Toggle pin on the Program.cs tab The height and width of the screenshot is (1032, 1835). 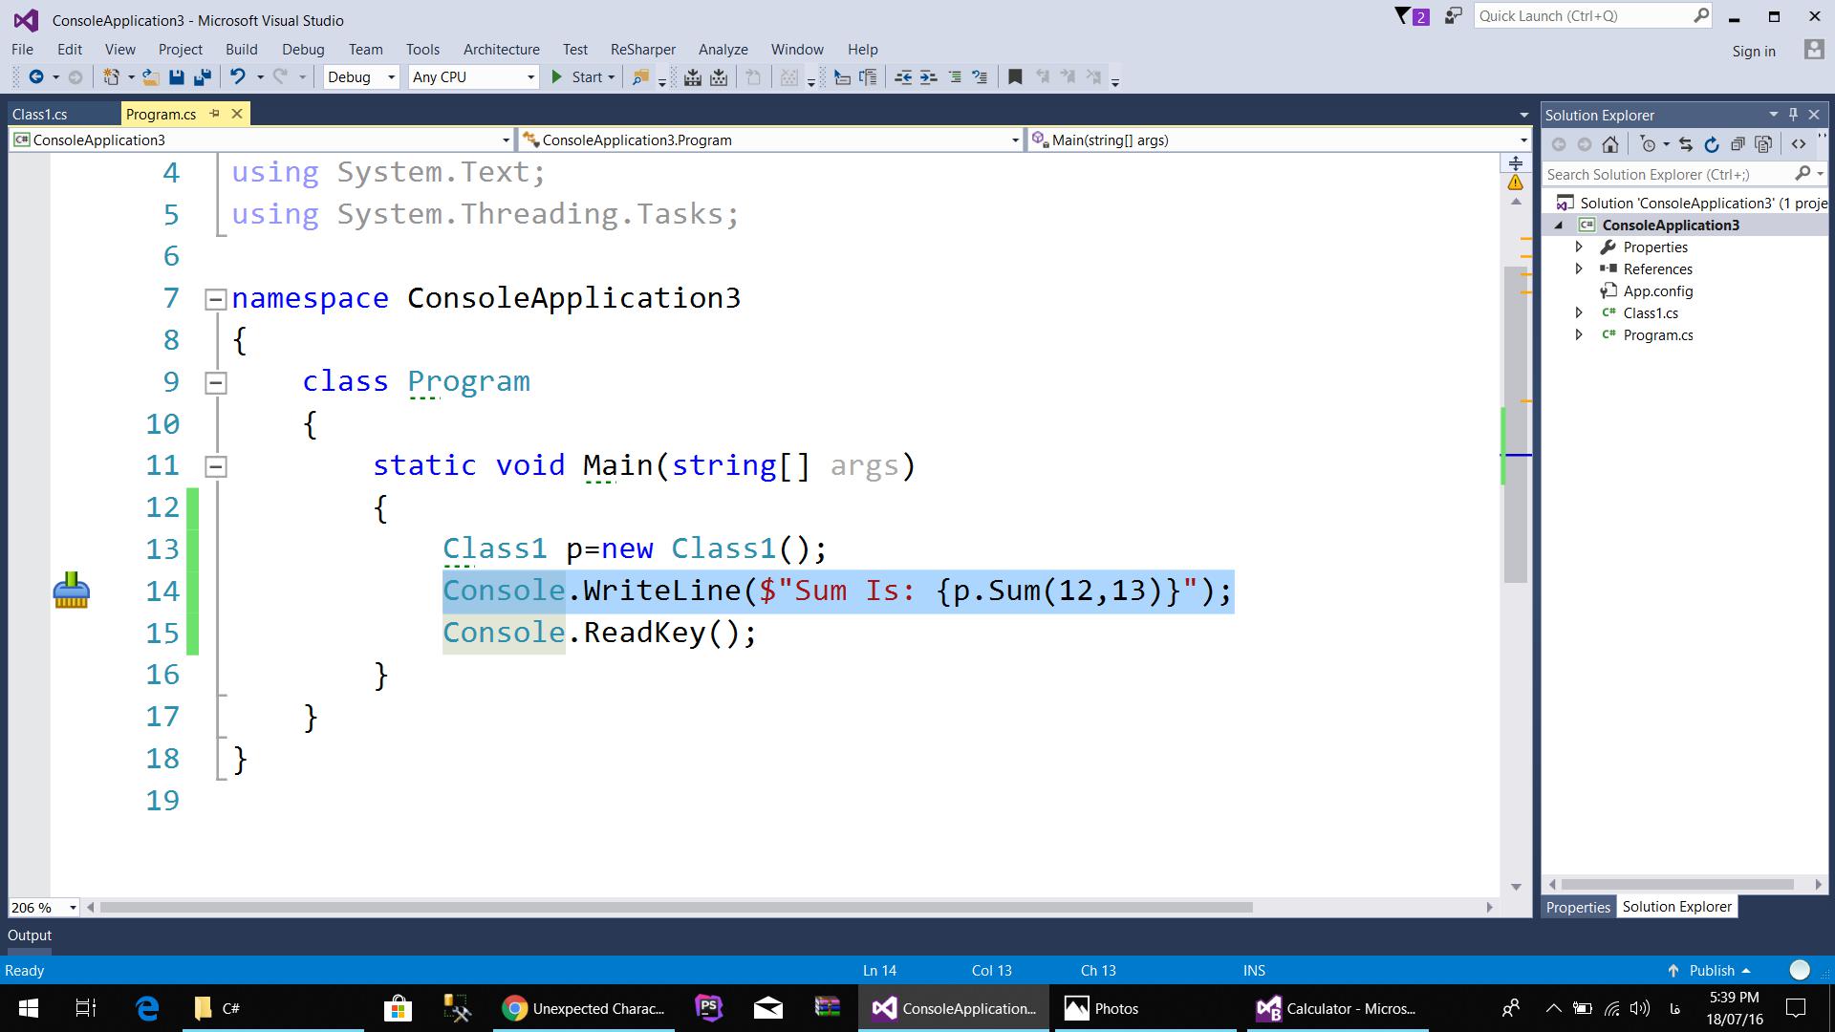click(x=214, y=114)
